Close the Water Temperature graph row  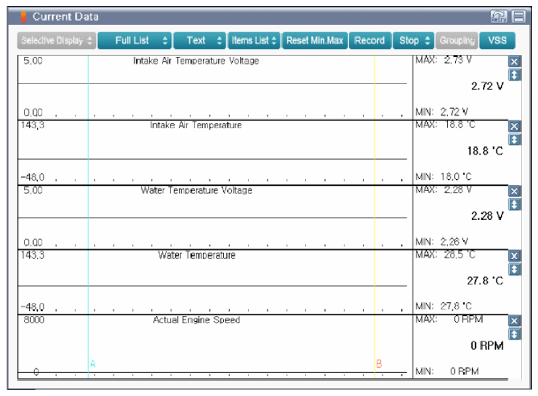click(515, 256)
